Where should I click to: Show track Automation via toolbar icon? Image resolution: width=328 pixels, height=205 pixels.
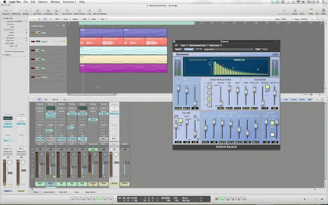pos(48,12)
